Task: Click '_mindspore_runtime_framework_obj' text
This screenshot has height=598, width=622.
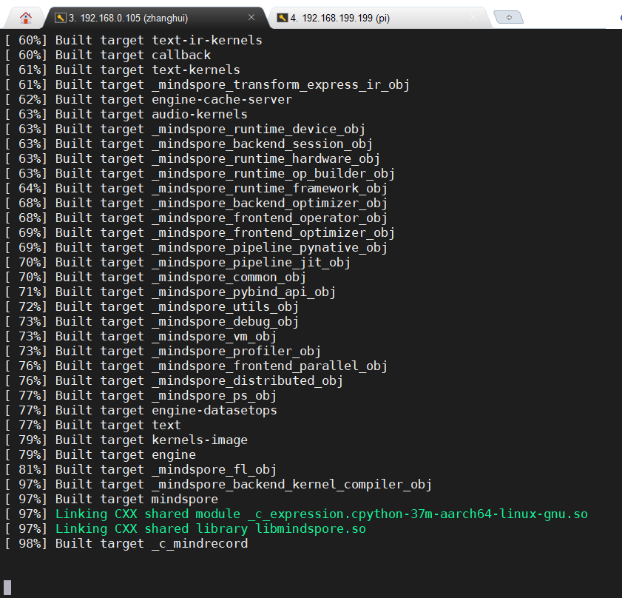Action: (269, 188)
